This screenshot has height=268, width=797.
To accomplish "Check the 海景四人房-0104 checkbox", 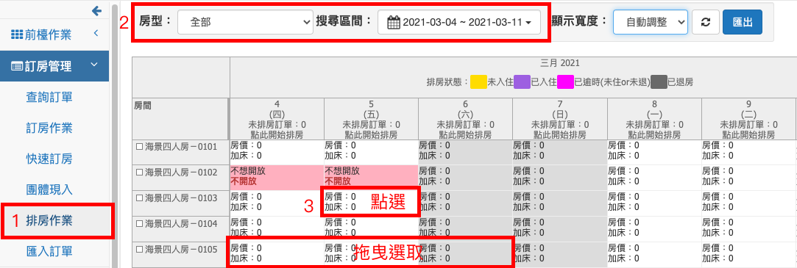I will pyautogui.click(x=139, y=224).
